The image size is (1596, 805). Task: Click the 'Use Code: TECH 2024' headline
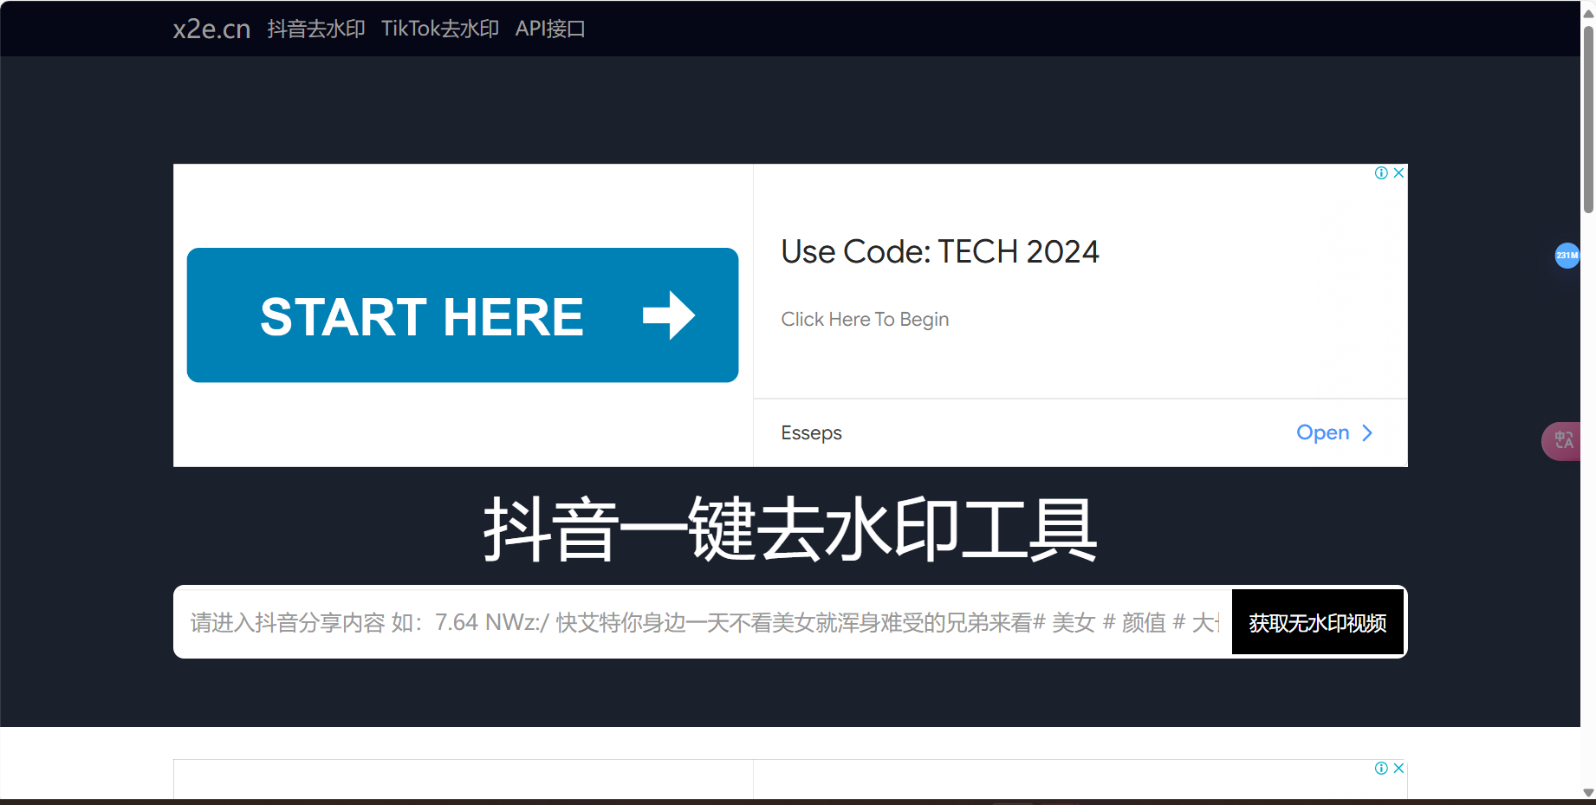pos(940,252)
